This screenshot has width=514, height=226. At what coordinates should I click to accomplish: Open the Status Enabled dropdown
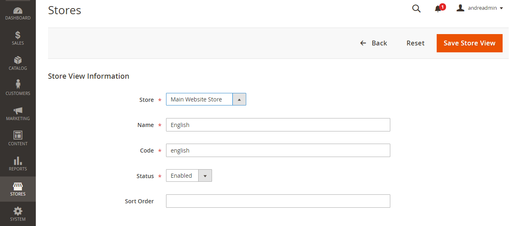coord(189,176)
